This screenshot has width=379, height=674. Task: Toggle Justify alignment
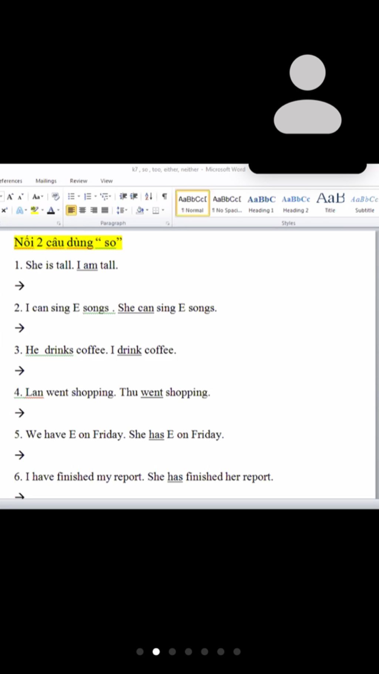point(105,210)
